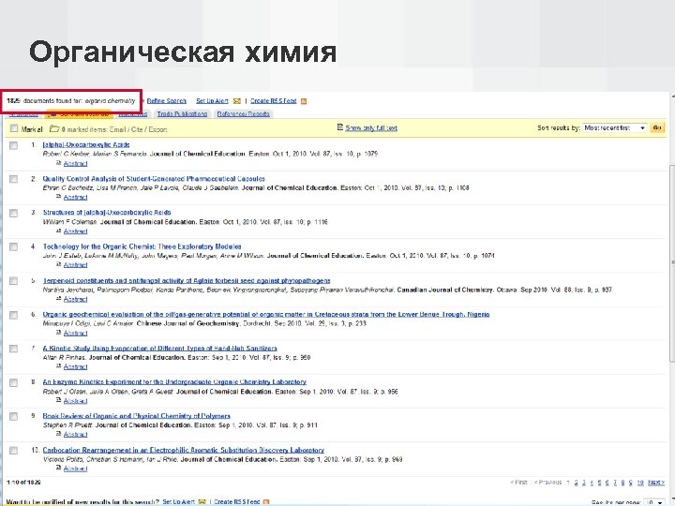The width and height of the screenshot is (675, 506).
Task: Click the Email / Cite / Export marked items text
Action: (136, 129)
